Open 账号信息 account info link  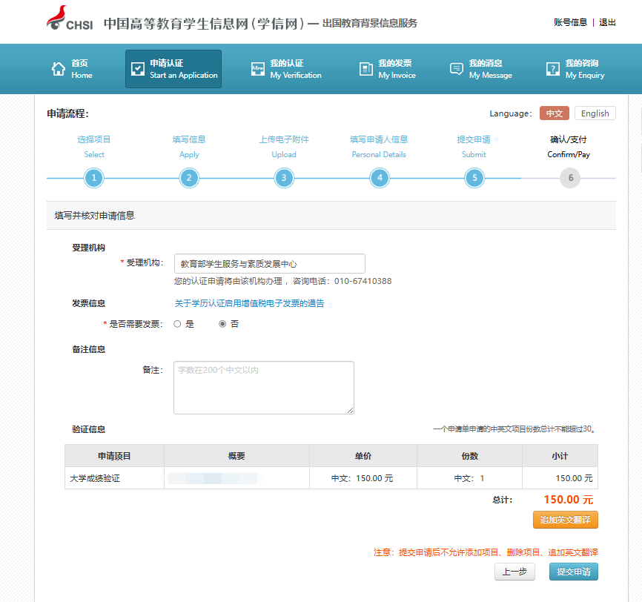(x=570, y=22)
